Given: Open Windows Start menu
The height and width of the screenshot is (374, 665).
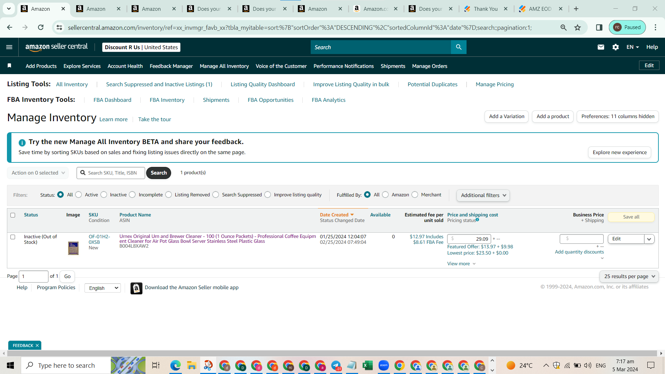Looking at the screenshot, I should click(10, 365).
